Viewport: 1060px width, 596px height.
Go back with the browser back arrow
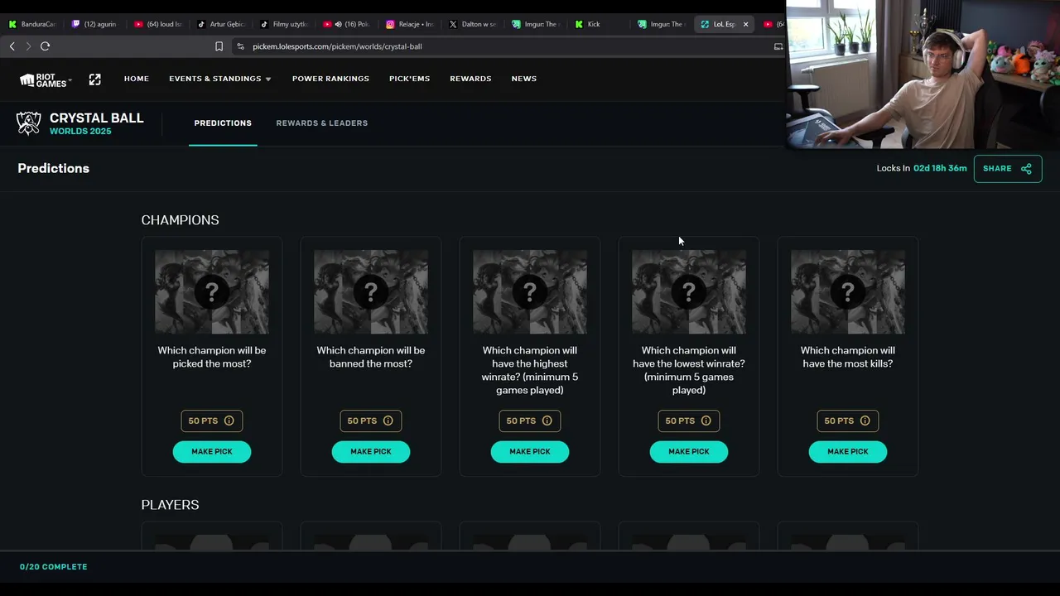(x=12, y=46)
